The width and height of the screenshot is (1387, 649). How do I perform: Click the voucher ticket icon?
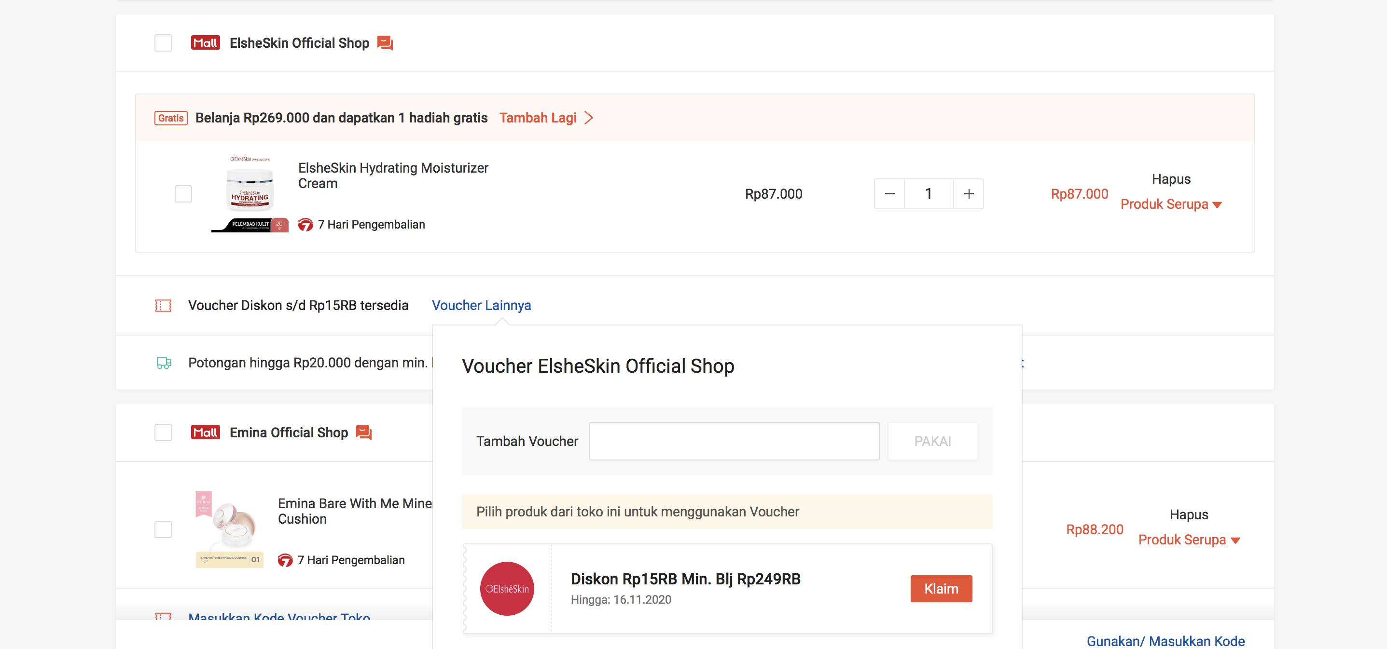163,306
